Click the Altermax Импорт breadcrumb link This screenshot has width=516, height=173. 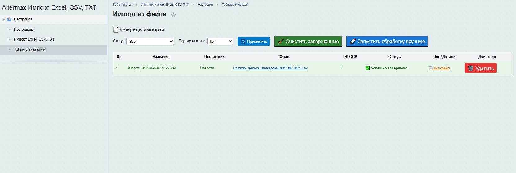[165, 5]
